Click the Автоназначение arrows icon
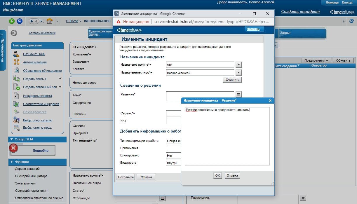The image size is (357, 204). [17, 62]
